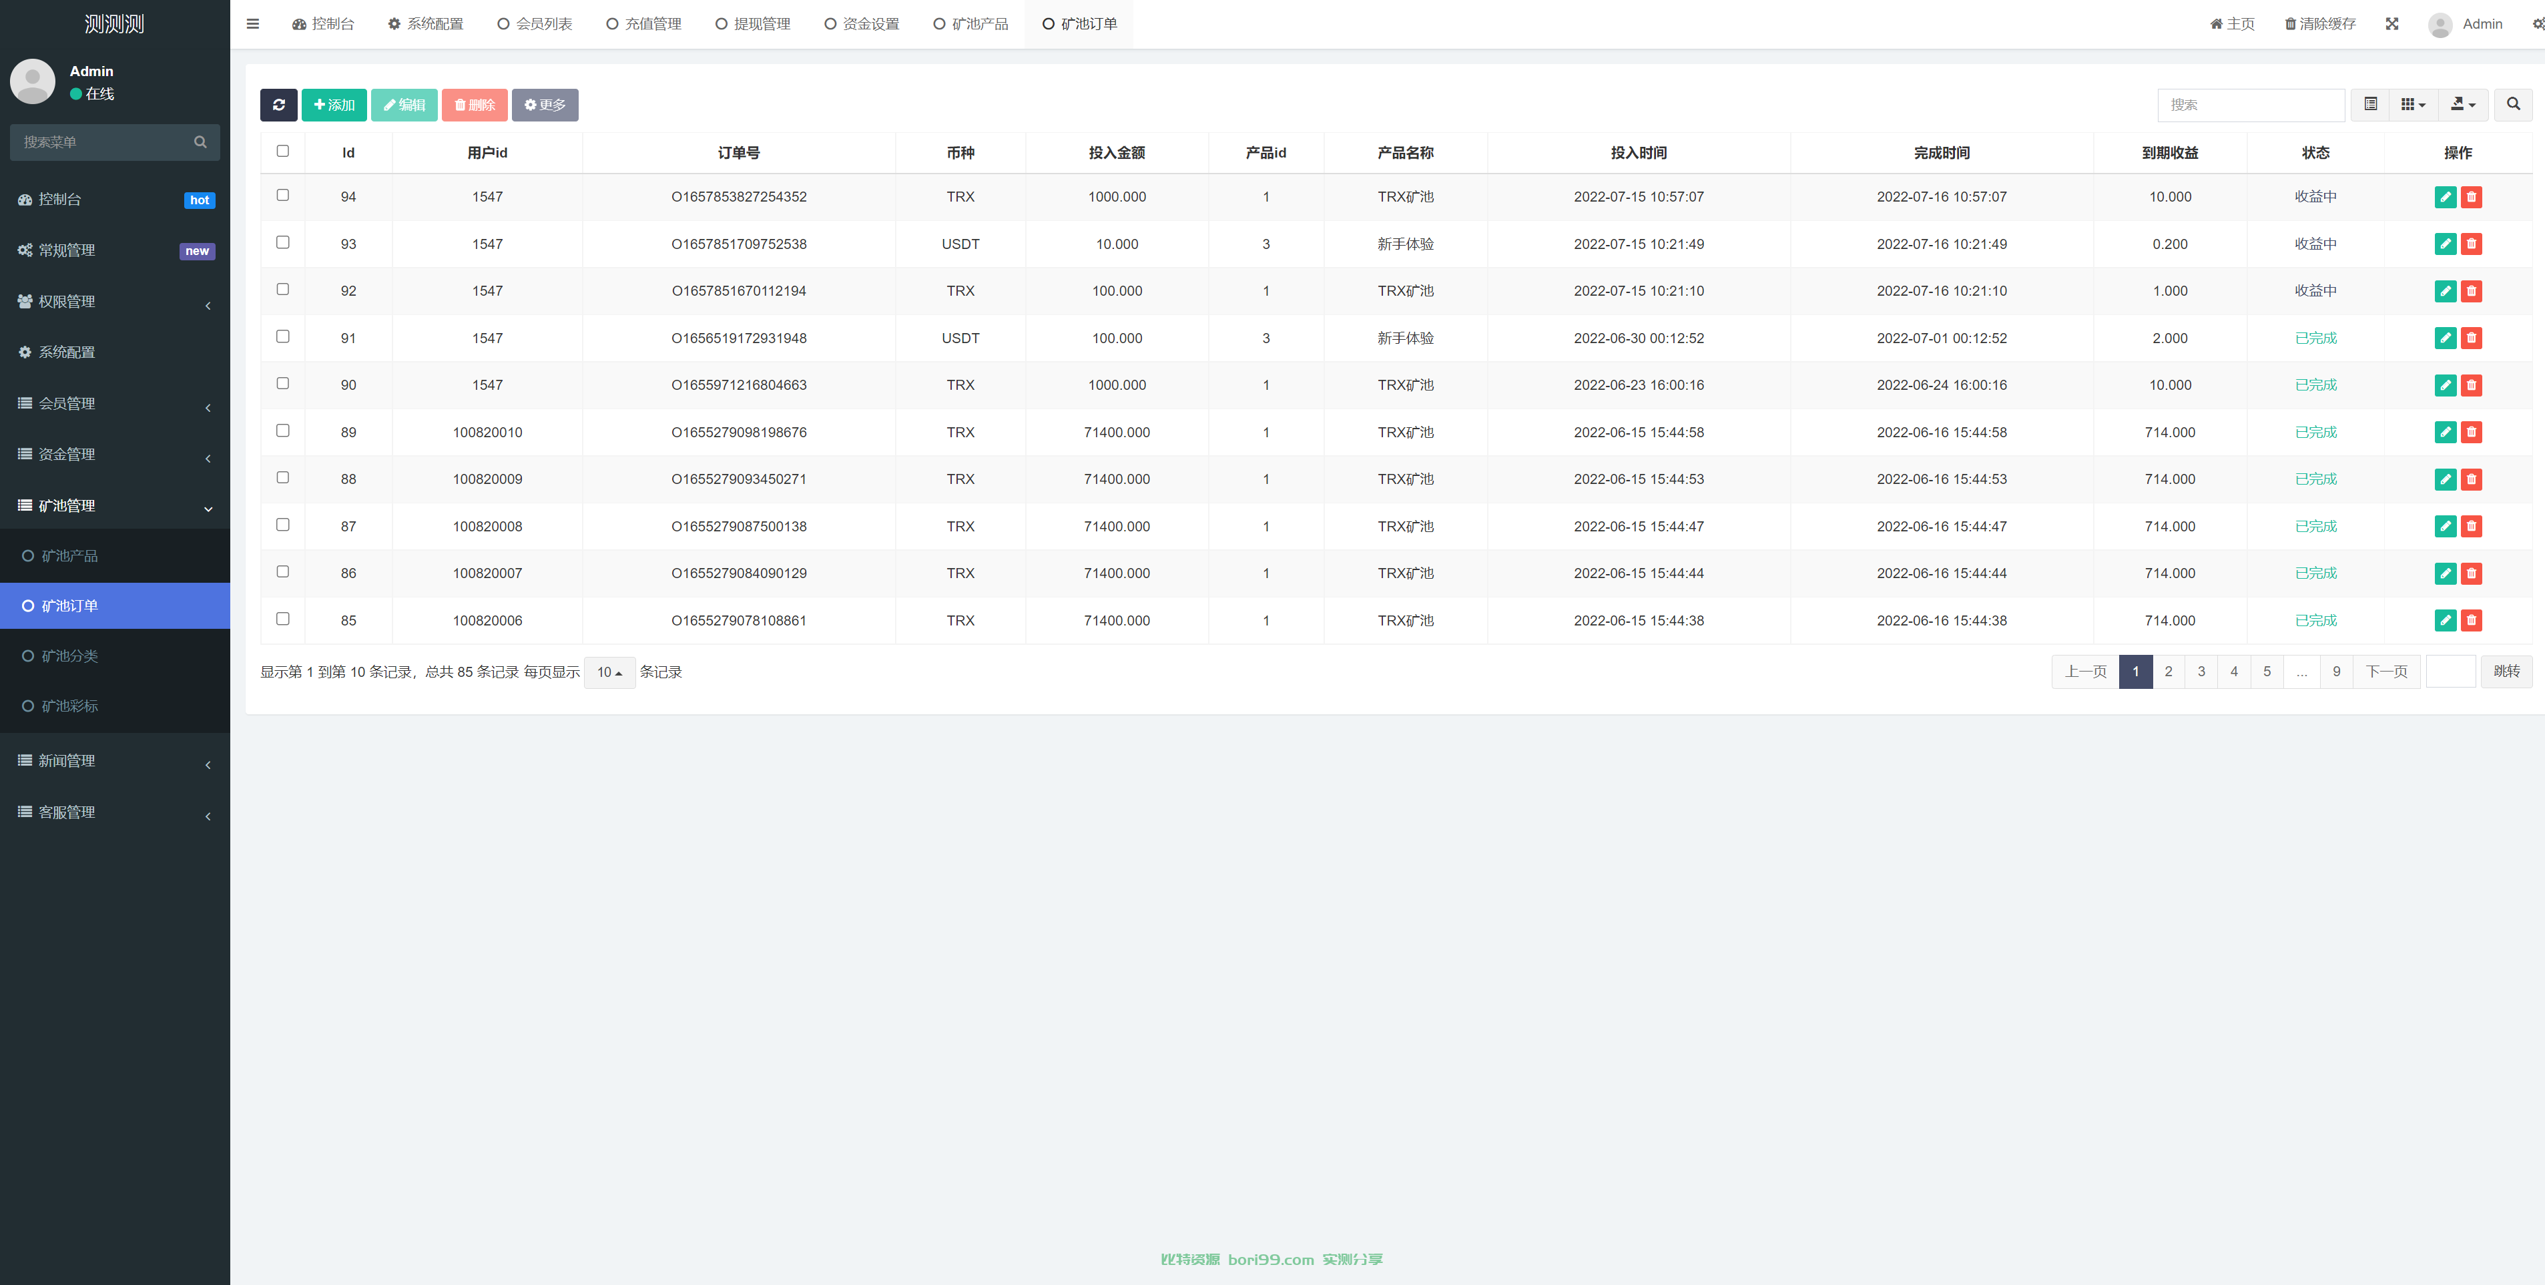Tick the select-all checkbox in table header
This screenshot has width=2545, height=1285.
click(282, 152)
